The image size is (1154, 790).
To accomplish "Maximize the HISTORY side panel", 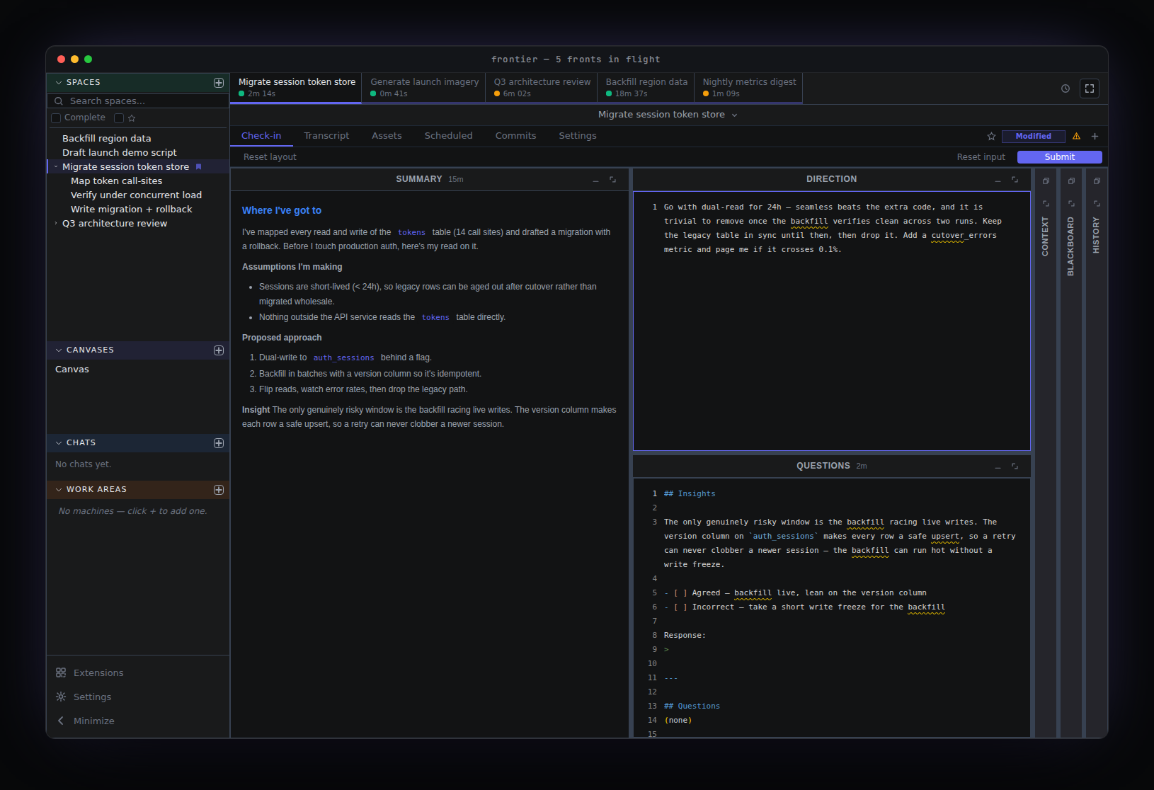I will pos(1097,204).
